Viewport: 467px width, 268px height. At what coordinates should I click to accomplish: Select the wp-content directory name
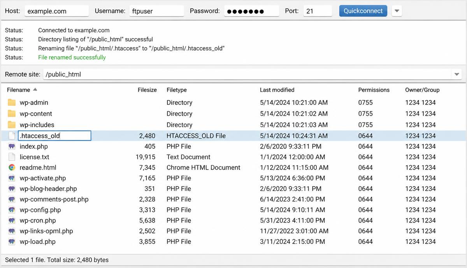point(36,114)
